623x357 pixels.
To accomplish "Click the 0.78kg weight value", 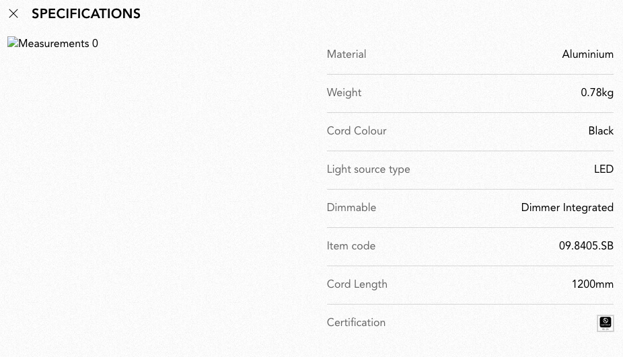I will [x=597, y=93].
